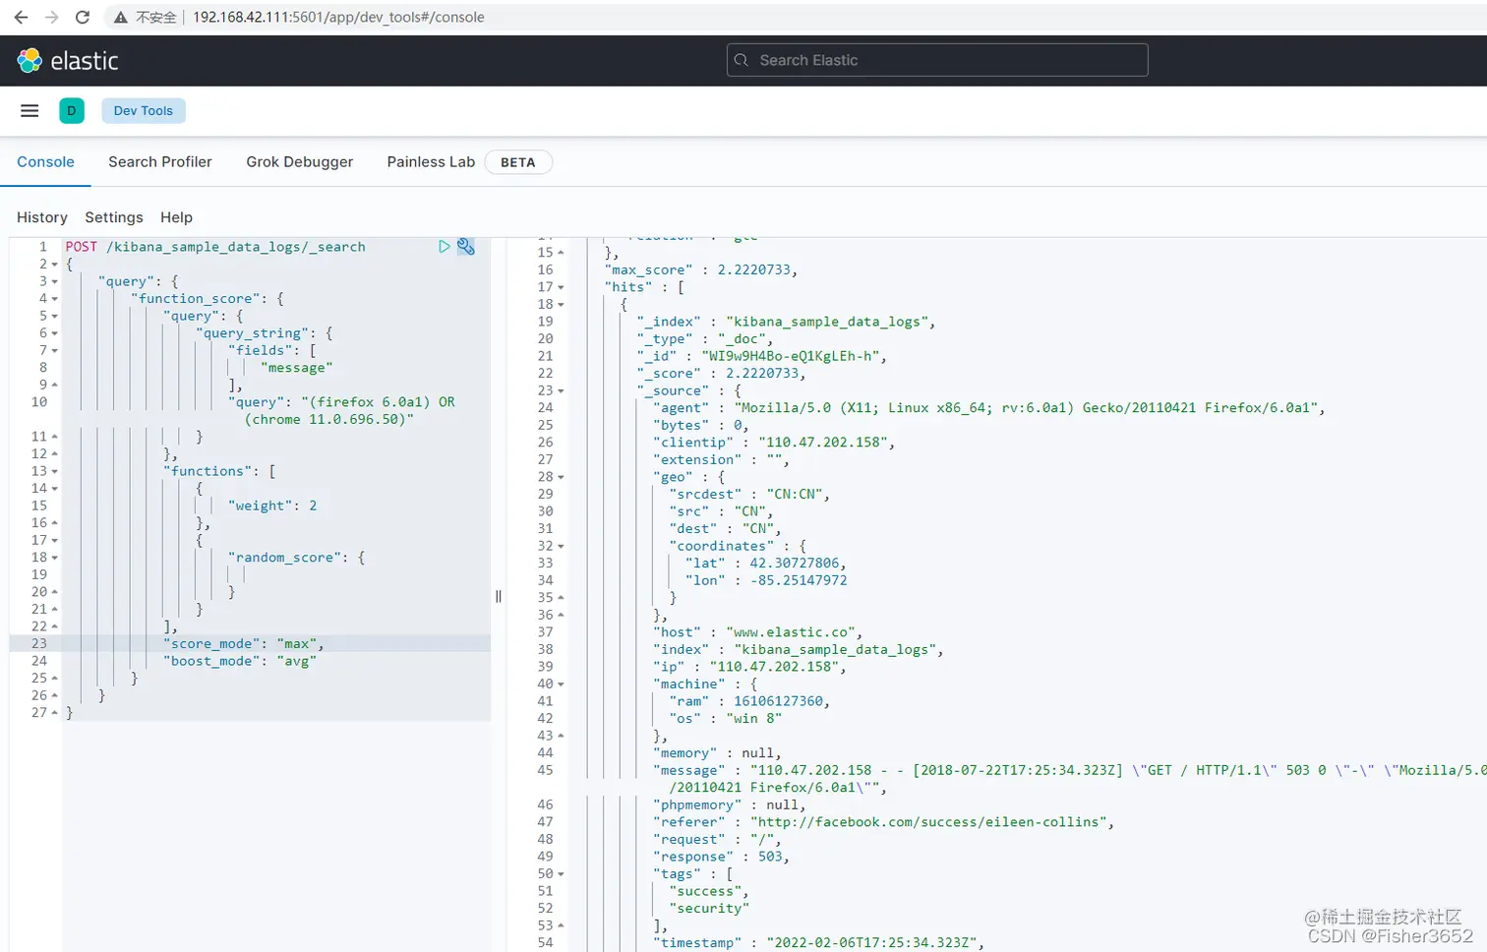The width and height of the screenshot is (1487, 952).
Task: Open the Settings menu
Action: 114,217
